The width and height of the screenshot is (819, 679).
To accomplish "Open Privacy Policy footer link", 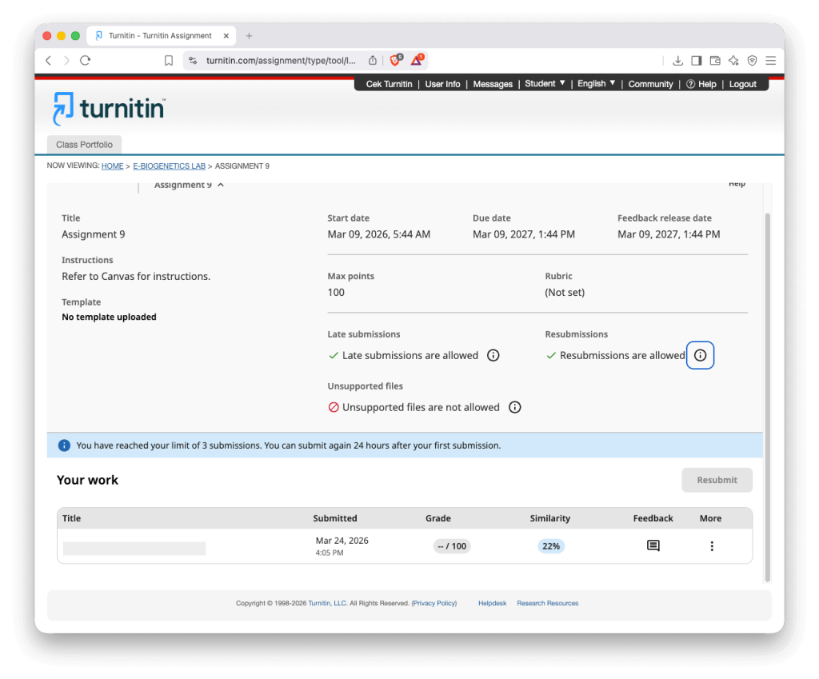I will click(x=434, y=603).
